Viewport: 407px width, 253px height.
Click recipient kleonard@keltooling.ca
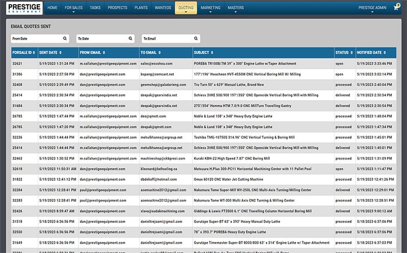[x=159, y=169]
